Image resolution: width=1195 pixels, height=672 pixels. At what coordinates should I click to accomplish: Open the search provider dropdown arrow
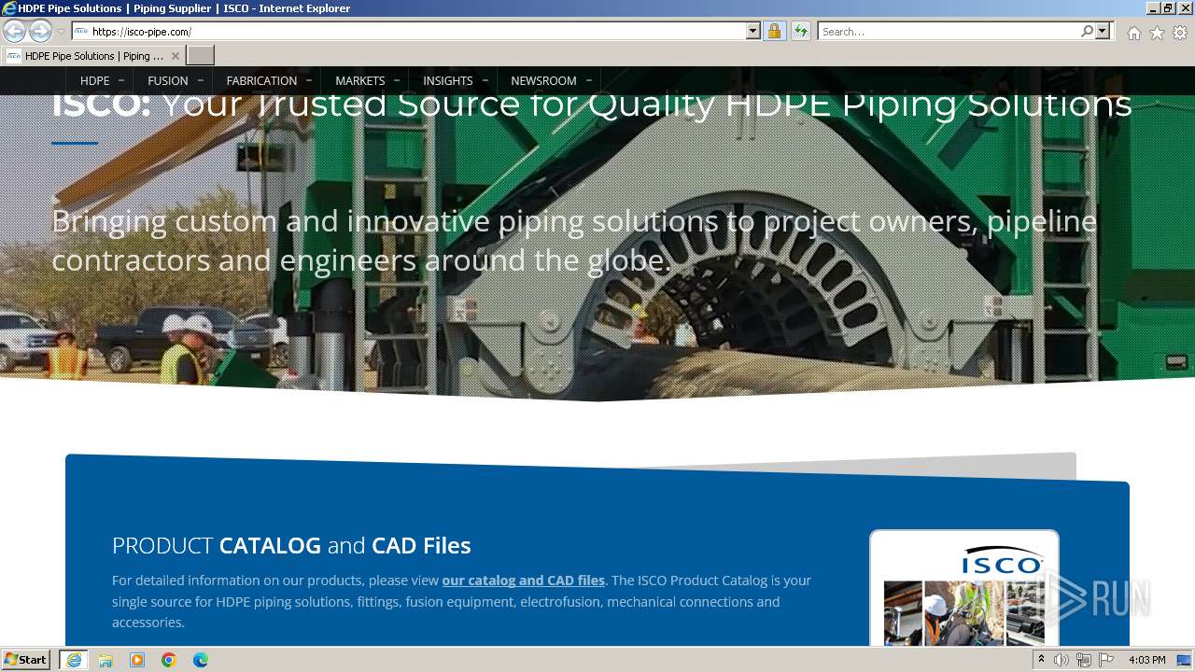[x=1103, y=31]
